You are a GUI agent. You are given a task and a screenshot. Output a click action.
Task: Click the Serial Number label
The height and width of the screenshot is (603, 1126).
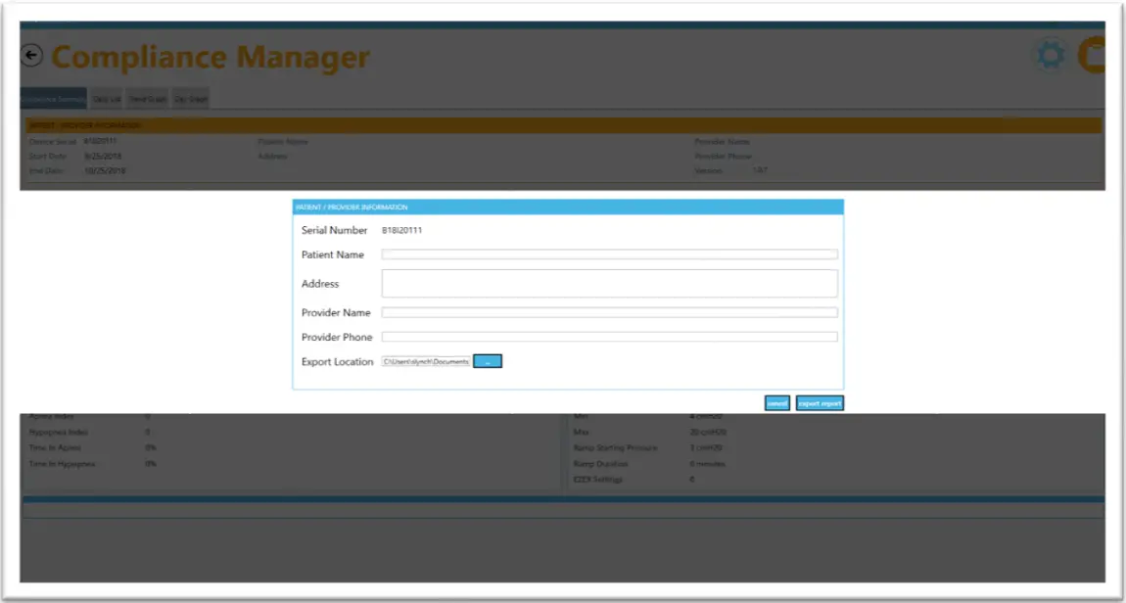click(x=335, y=230)
